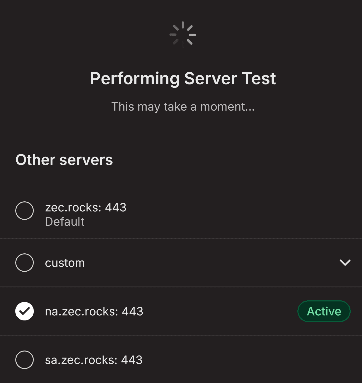Image resolution: width=362 pixels, height=383 pixels.
Task: Select the zec.rocks: 443 radio button
Action: [25, 211]
